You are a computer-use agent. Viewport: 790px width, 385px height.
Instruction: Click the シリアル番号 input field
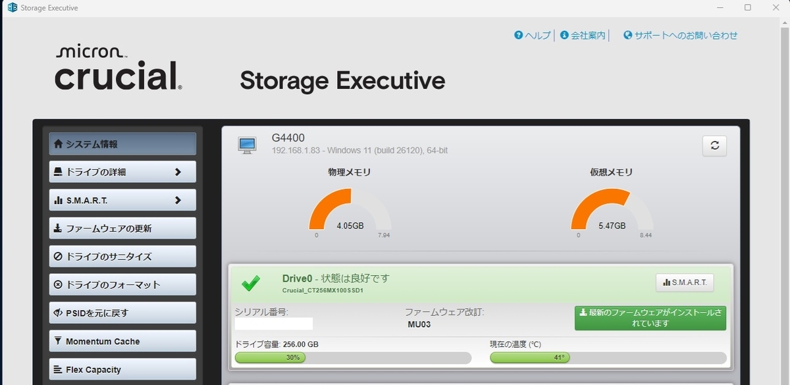[x=273, y=323]
